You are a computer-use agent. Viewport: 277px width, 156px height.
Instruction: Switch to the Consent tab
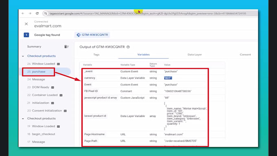coord(245,55)
